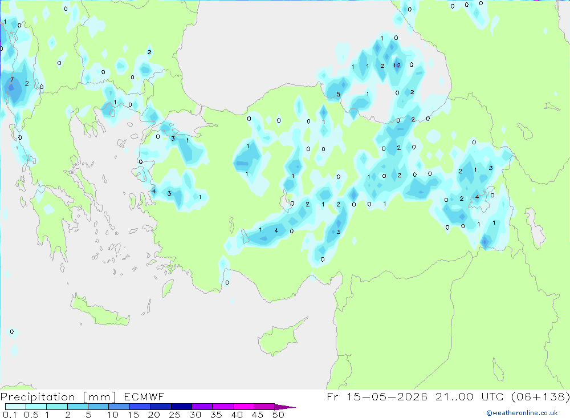Click the '7' precipitation value on the map
This screenshot has width=570, height=418.
[x=12, y=80]
